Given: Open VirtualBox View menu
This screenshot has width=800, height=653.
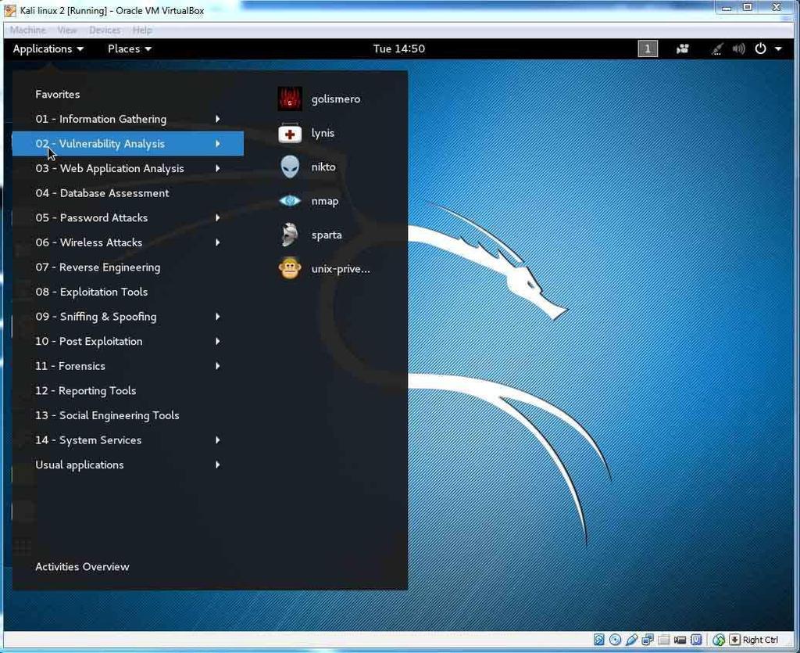Looking at the screenshot, I should (x=67, y=30).
